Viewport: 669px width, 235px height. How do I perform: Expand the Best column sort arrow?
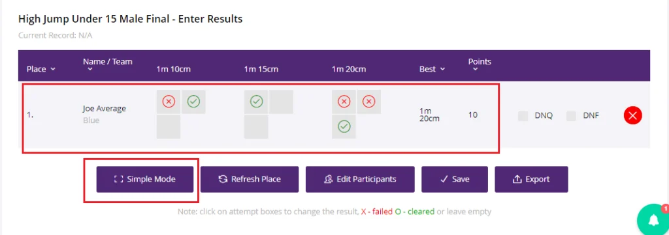point(442,69)
